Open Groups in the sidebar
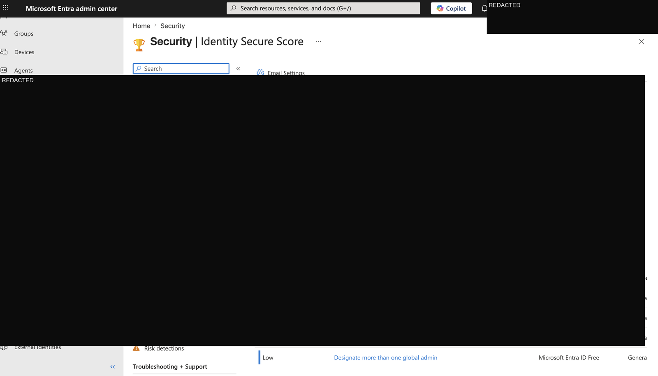Screen dimensions: 658x376 tap(24, 34)
